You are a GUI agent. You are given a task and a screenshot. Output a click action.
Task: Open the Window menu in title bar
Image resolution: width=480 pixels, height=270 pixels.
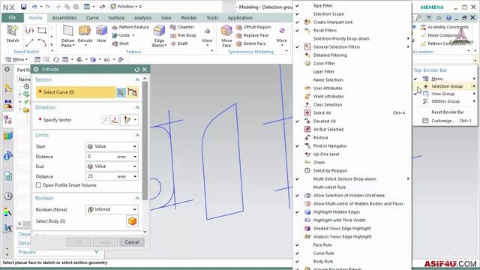click(126, 7)
